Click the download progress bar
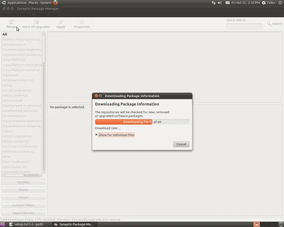The image size is (284, 227). 142,122
